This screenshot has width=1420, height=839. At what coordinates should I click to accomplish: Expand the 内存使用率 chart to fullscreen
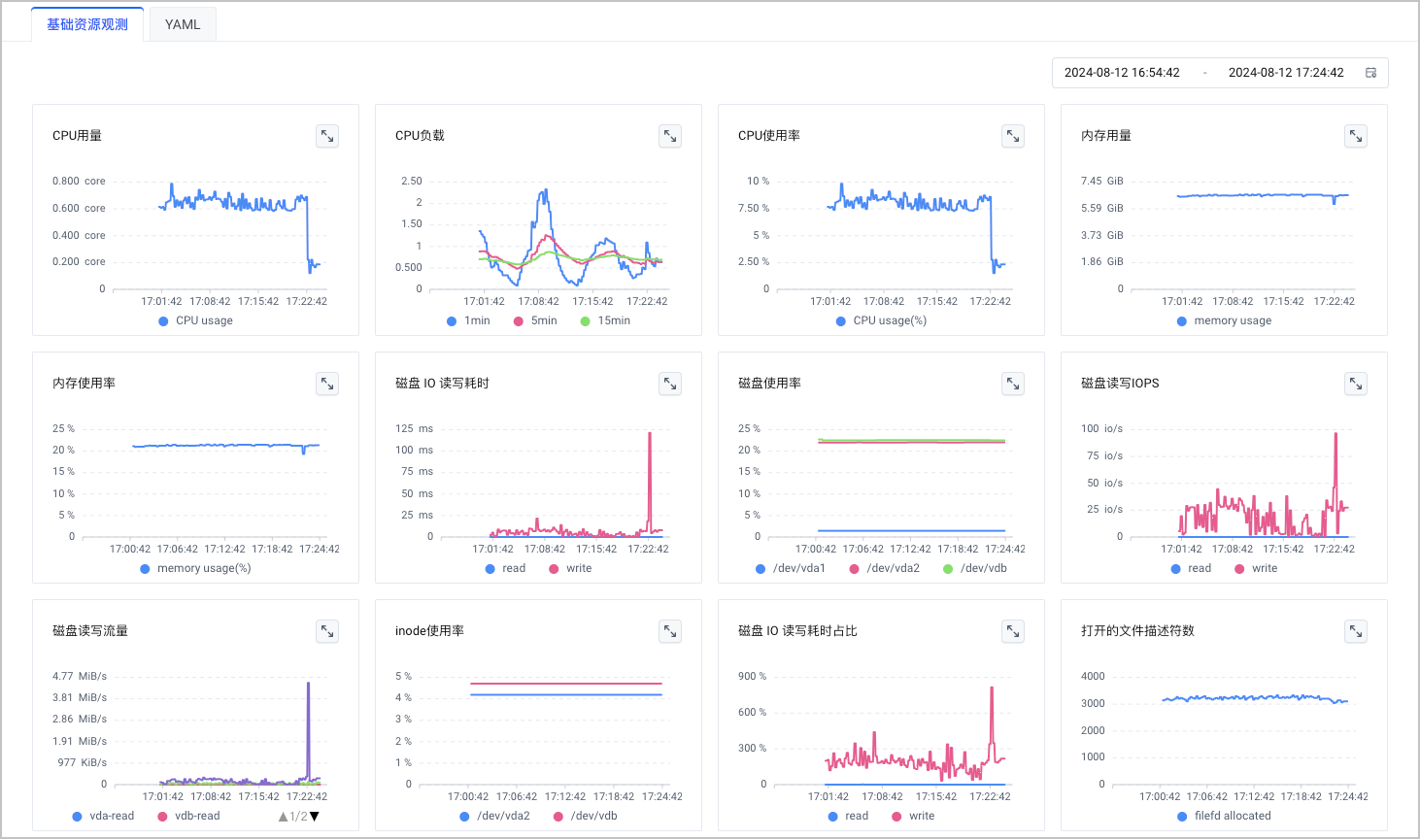click(x=327, y=385)
